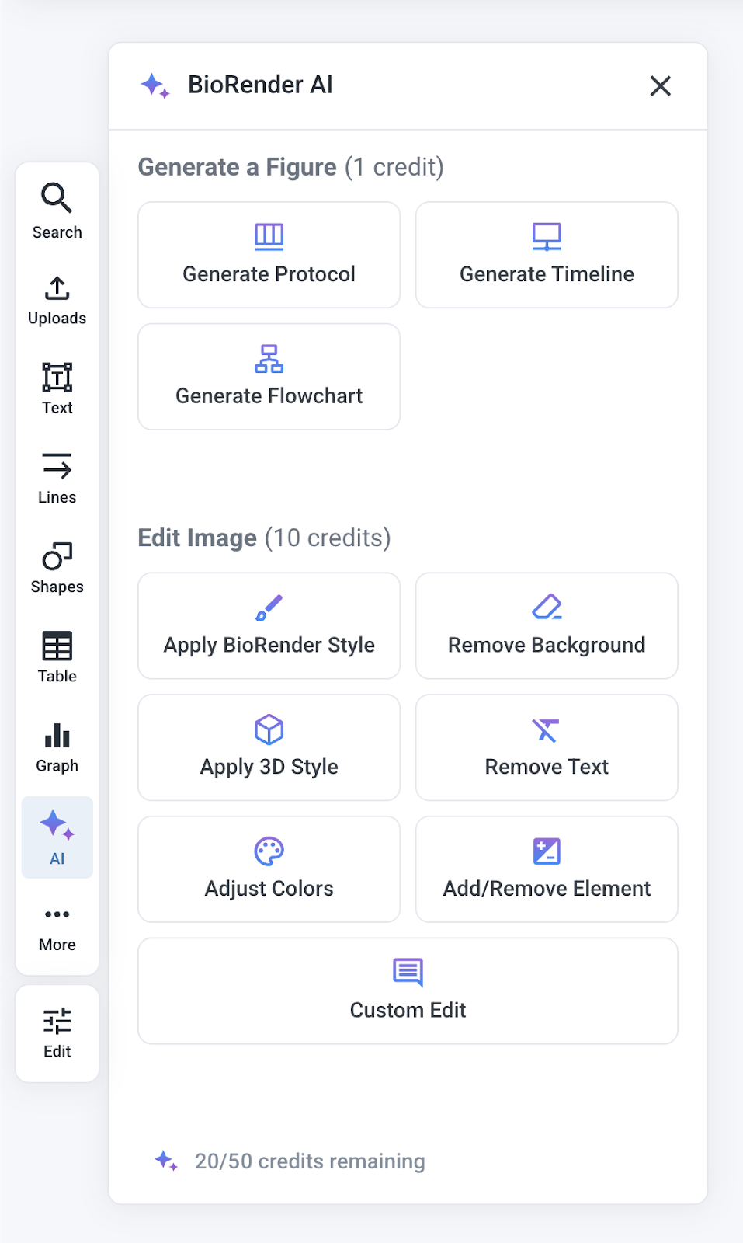
Task: Select the AI sidebar tool
Action: pyautogui.click(x=57, y=837)
